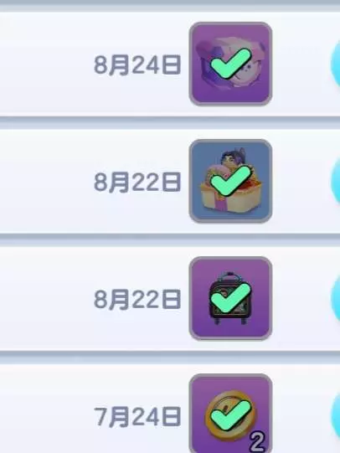Tap the cyan button in the 8月24日 row
Viewport: 340px width, 453px height.
(x=336, y=64)
